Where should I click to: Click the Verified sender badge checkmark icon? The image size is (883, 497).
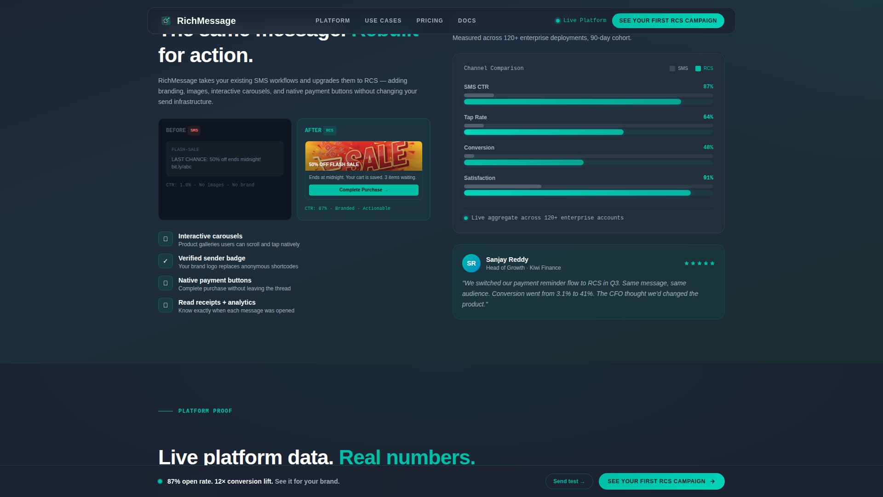pyautogui.click(x=166, y=261)
